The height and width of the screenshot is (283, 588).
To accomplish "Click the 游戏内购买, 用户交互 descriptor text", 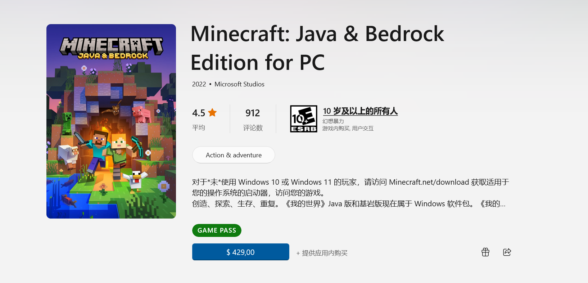I will pos(348,129).
